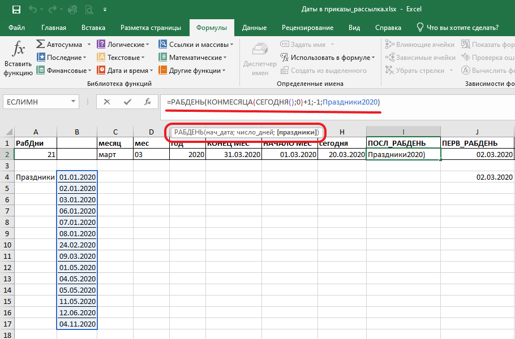Switch to the Данные tab
515x339 pixels.
(254, 28)
